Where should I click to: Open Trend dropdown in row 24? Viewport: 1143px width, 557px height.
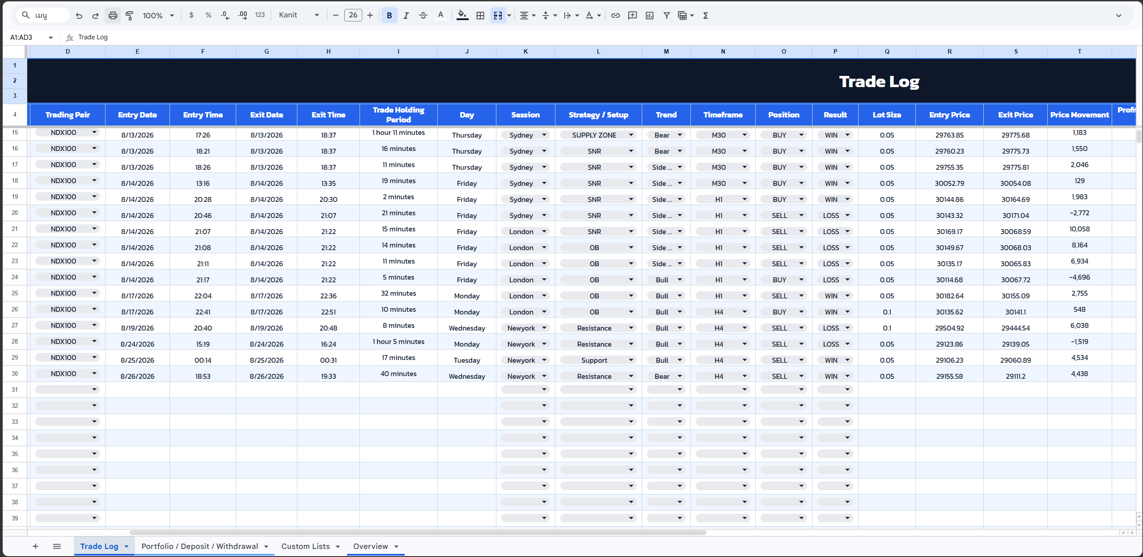[680, 280]
